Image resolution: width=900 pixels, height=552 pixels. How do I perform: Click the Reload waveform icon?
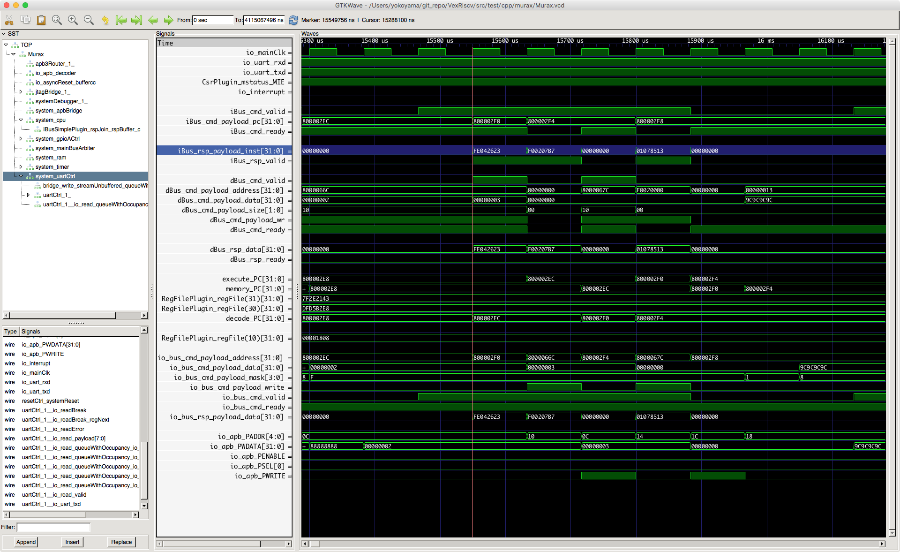coord(293,20)
